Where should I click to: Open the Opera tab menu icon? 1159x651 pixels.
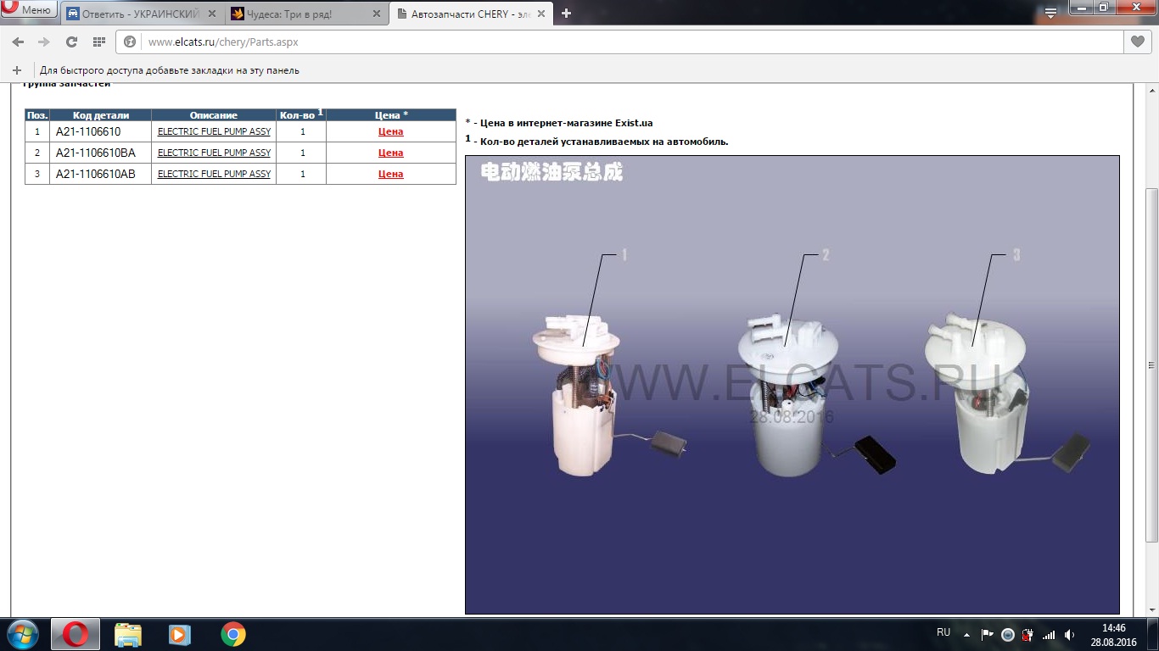[1050, 14]
